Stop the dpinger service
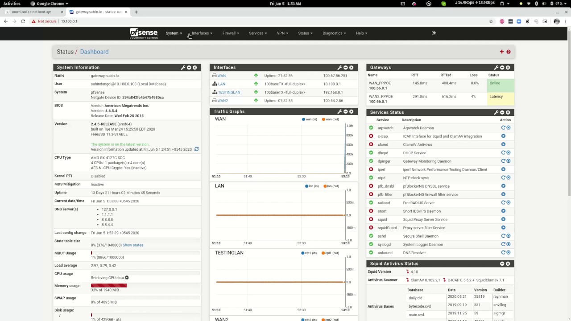The image size is (571, 321). [x=508, y=161]
